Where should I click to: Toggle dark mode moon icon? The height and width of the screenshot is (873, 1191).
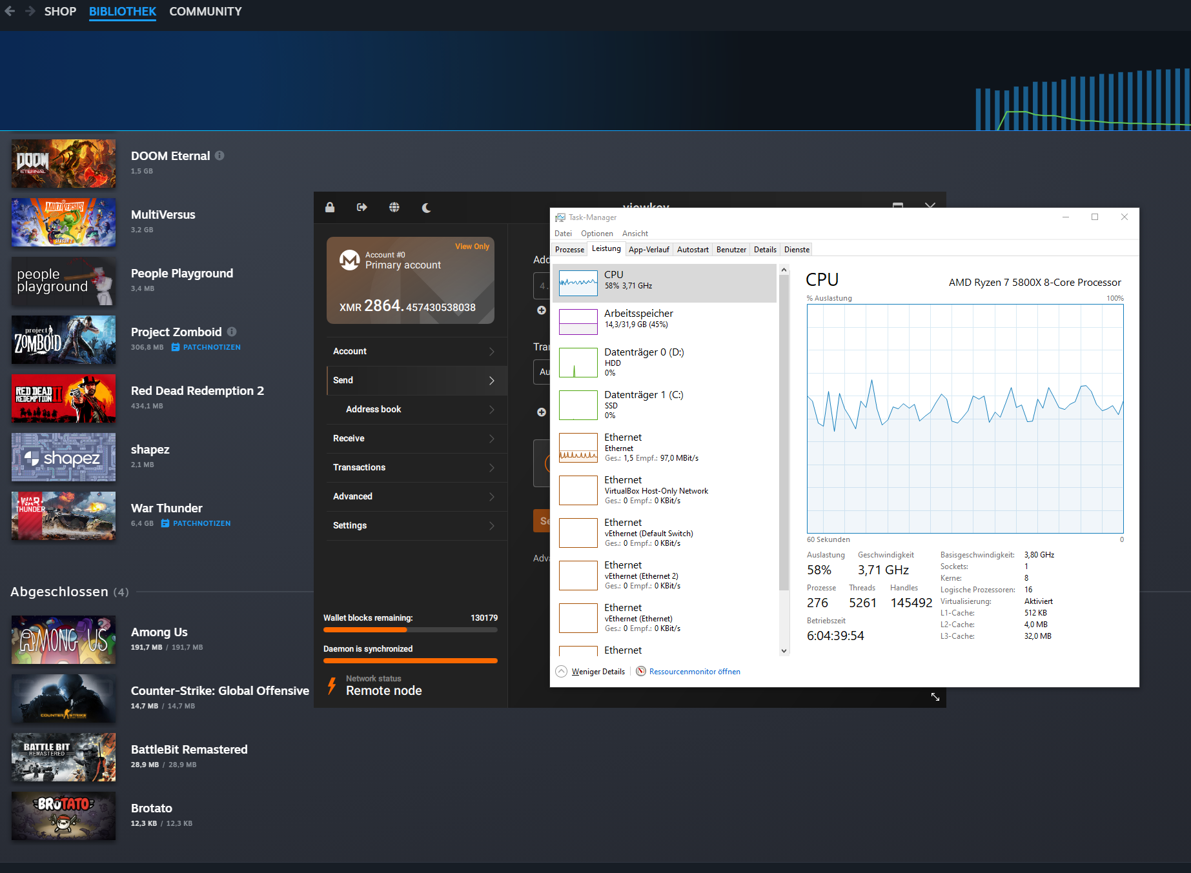coord(426,207)
